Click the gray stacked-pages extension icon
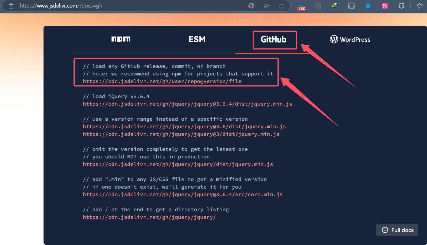Image resolution: width=427 pixels, height=245 pixels. 318,6
